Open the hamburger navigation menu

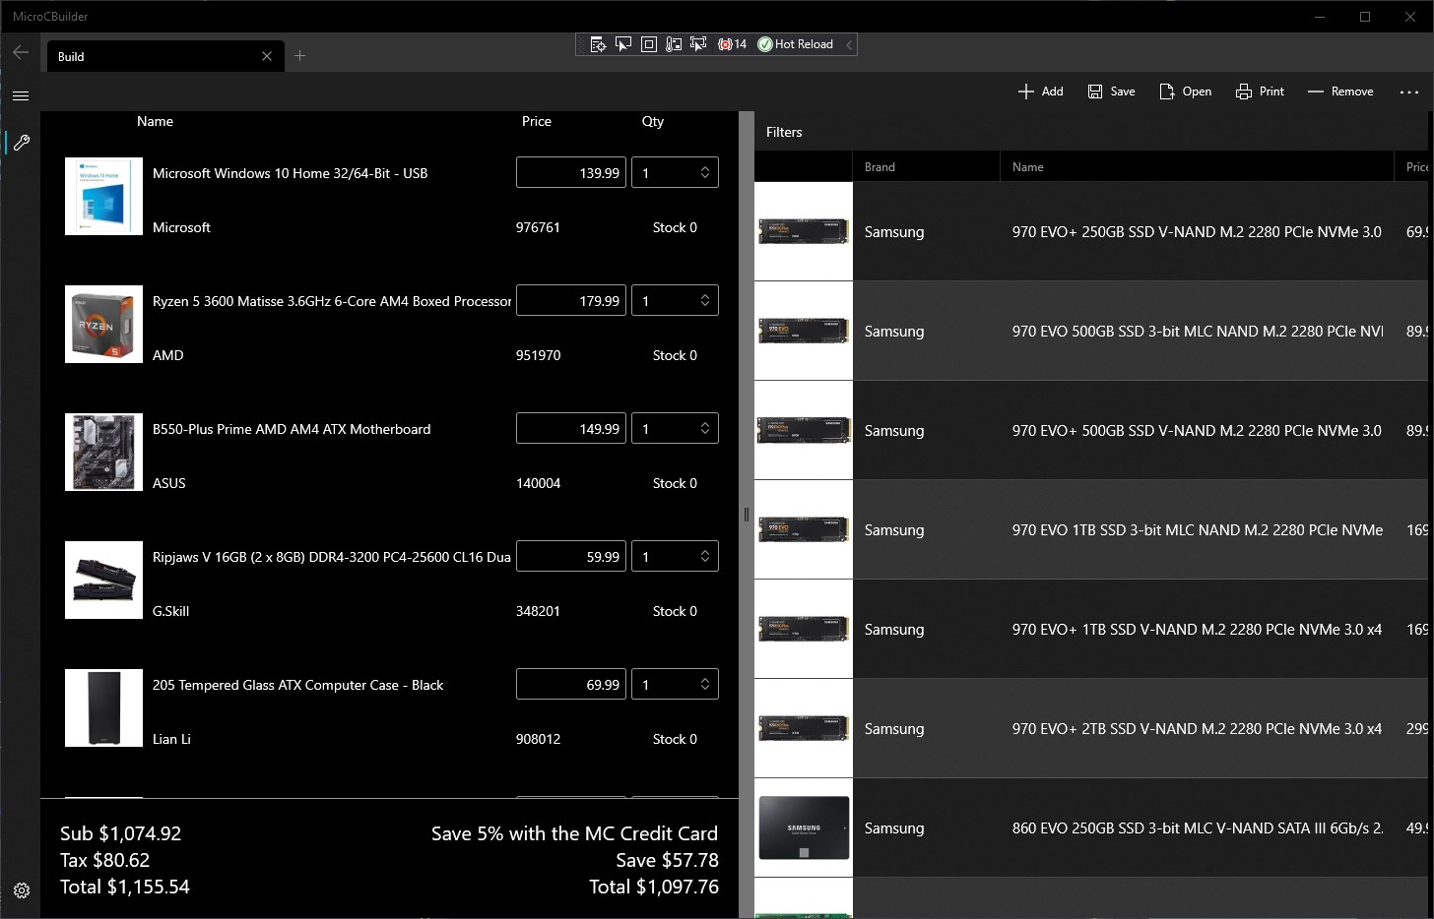click(21, 95)
